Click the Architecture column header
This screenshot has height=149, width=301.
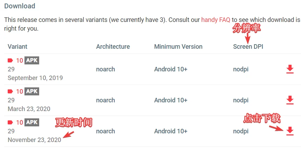coord(113,47)
